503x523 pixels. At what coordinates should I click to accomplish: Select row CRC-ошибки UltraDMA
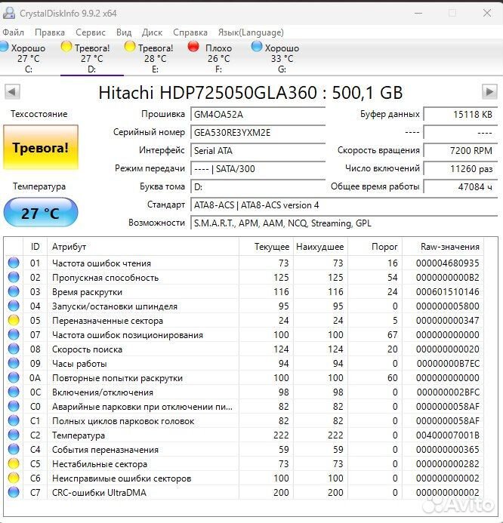(244, 492)
